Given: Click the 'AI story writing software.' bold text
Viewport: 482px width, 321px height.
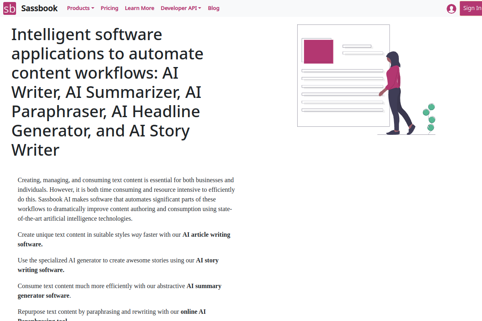Looking at the screenshot, I should [118, 265].
